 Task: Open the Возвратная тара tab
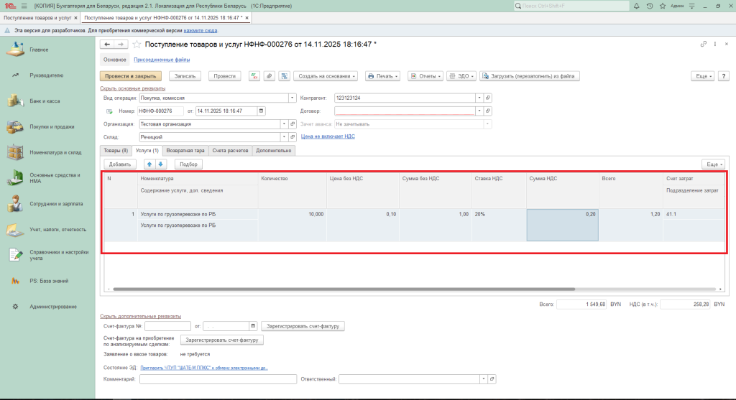coord(185,151)
